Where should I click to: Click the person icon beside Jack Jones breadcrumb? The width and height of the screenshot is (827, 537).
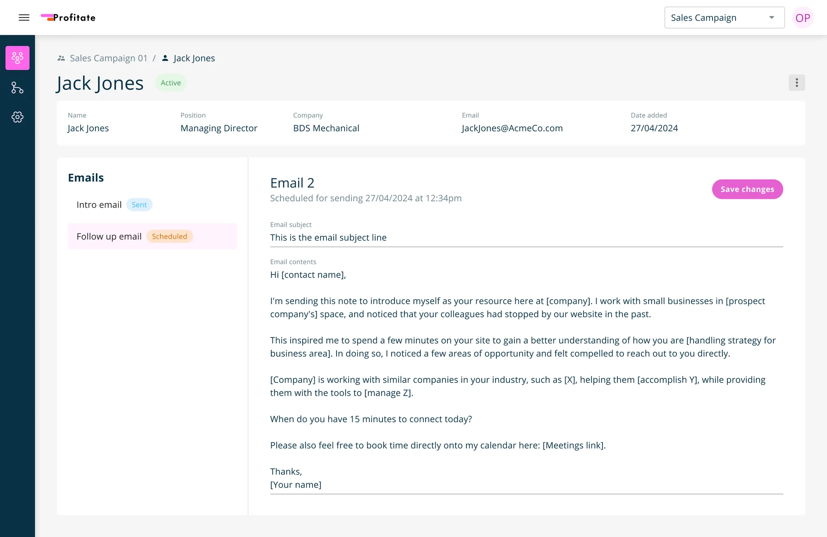coord(165,58)
